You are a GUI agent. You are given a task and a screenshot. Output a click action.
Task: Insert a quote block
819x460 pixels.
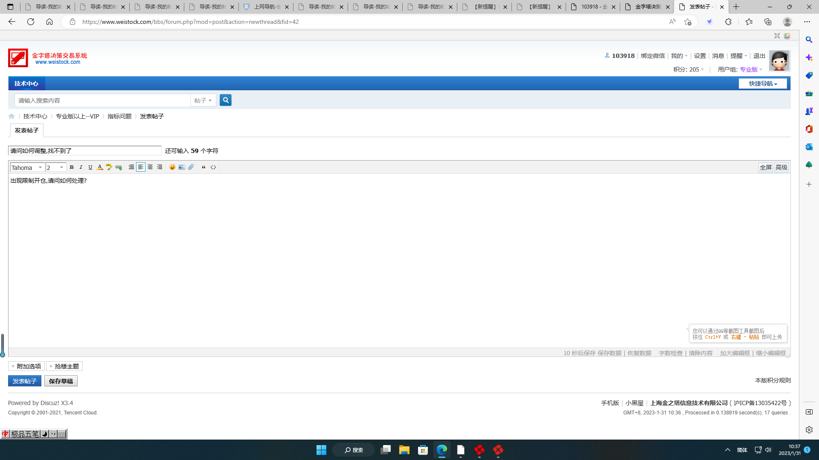(204, 167)
